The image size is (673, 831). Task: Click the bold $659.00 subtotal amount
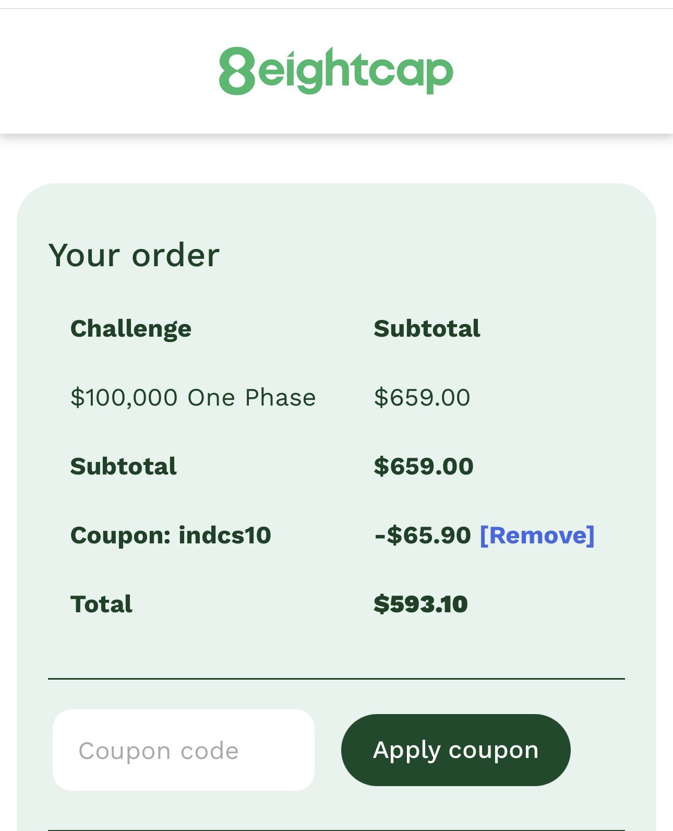coord(424,467)
